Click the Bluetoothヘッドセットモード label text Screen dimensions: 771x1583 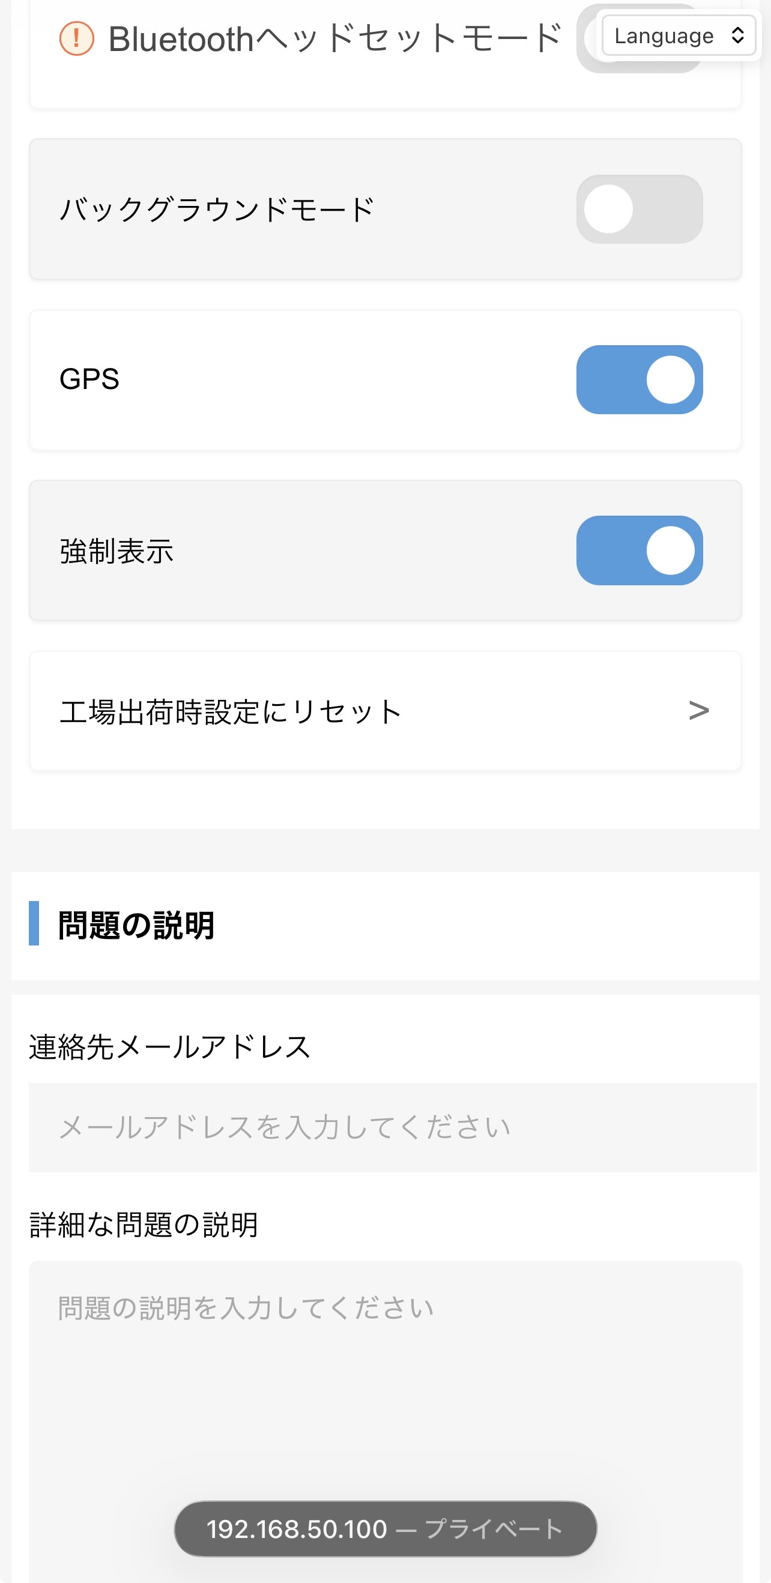tap(334, 38)
